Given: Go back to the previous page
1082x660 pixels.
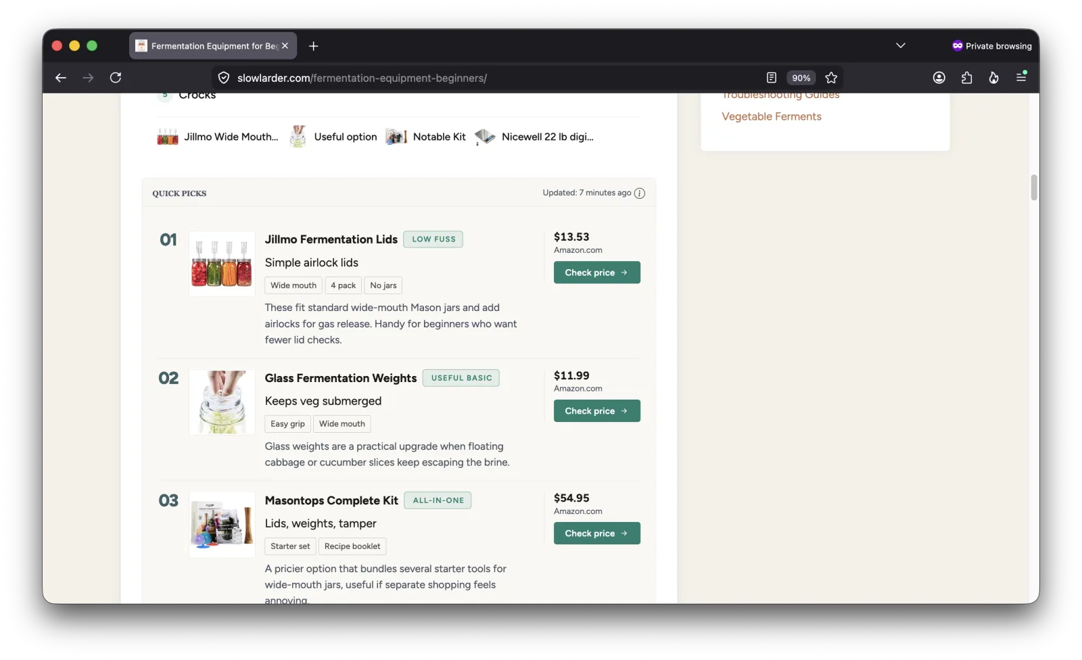Looking at the screenshot, I should pos(61,78).
